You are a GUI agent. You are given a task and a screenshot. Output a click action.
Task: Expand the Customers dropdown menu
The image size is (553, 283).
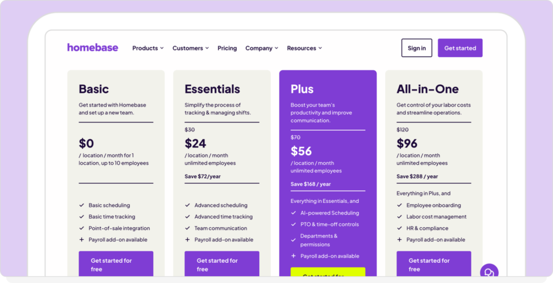point(191,48)
